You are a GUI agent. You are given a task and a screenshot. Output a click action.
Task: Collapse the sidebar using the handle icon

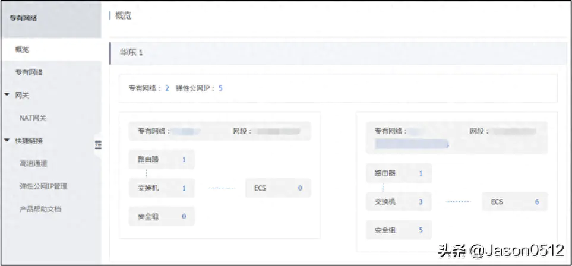point(98,144)
